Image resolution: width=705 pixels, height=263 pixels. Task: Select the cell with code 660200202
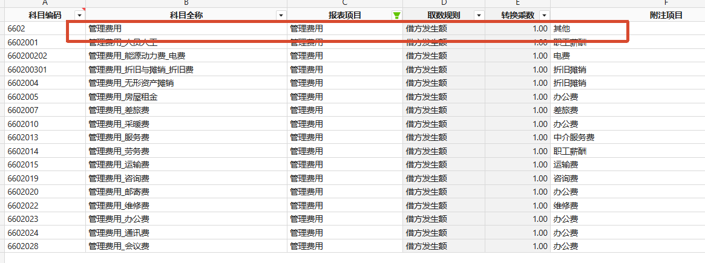45,56
